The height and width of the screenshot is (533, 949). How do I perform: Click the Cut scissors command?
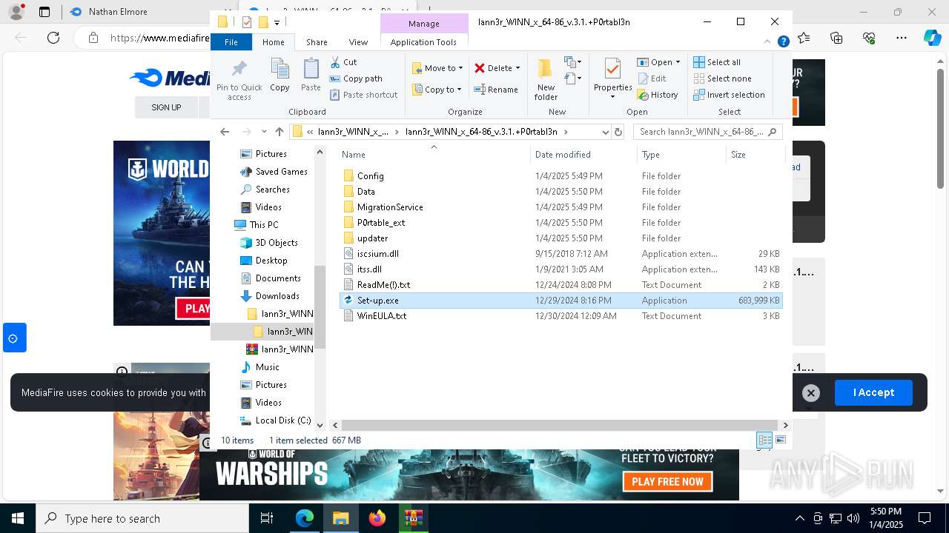(x=343, y=62)
